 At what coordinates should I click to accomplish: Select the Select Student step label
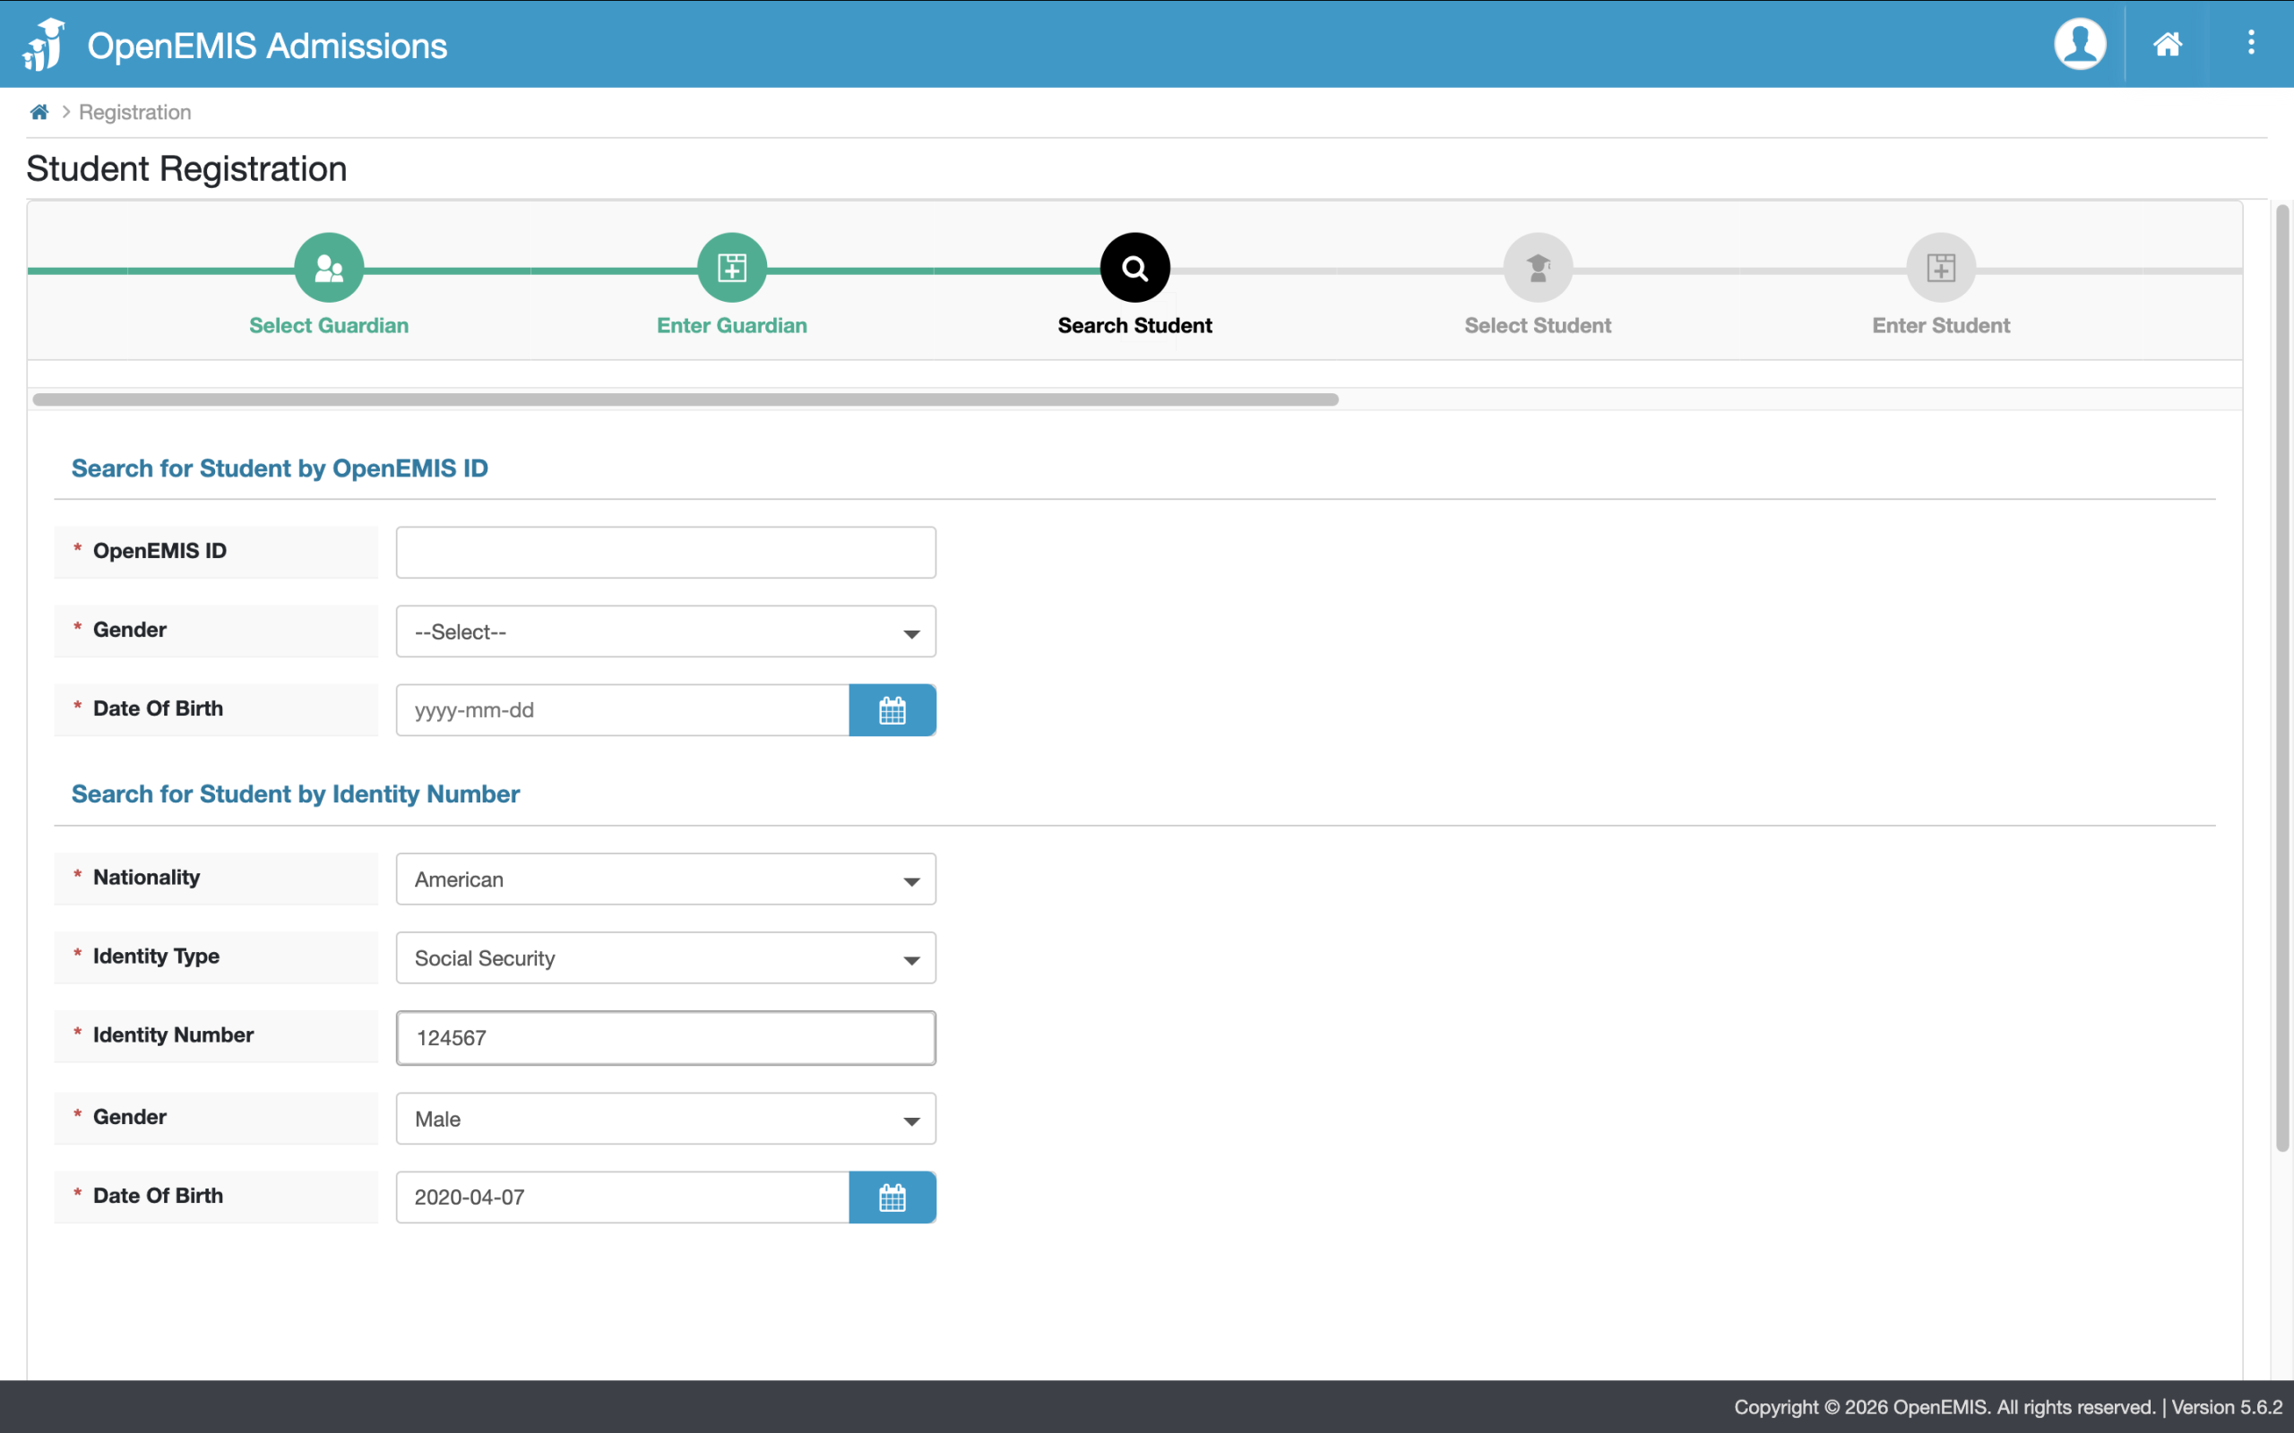point(1538,325)
